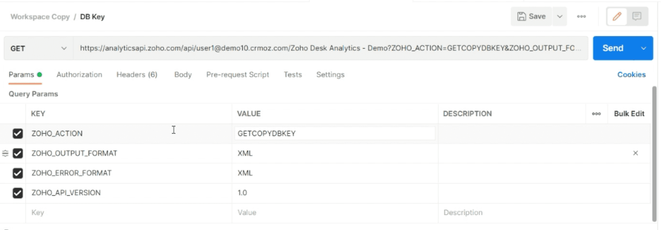
Task: Open the GET method dropdown
Action: pyautogui.click(x=39, y=48)
